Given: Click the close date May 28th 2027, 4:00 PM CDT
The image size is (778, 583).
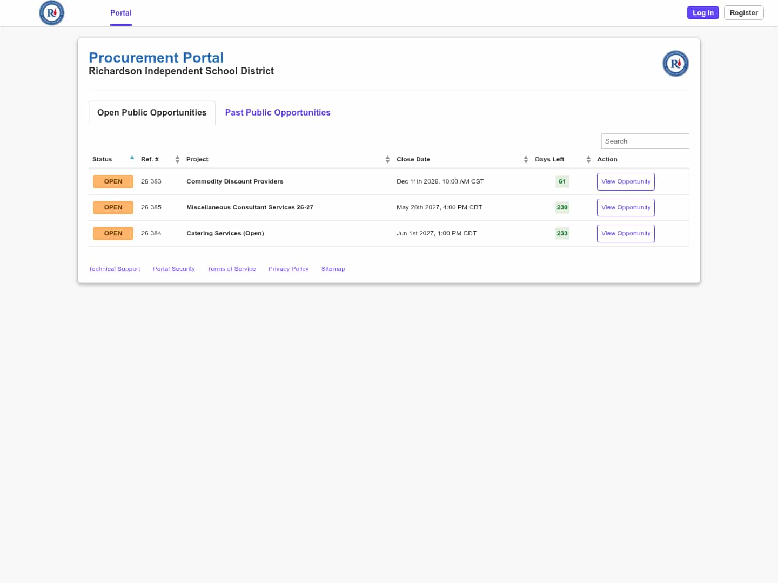Looking at the screenshot, I should click(439, 207).
